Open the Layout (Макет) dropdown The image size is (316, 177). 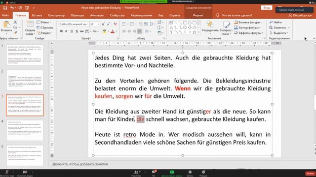coord(44,22)
